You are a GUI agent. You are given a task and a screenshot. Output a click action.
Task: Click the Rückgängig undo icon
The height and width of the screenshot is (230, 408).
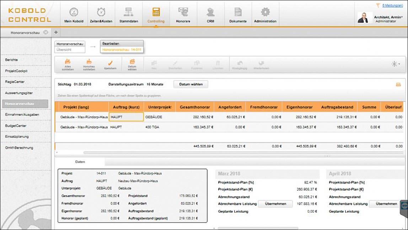pyautogui.click(x=240, y=65)
